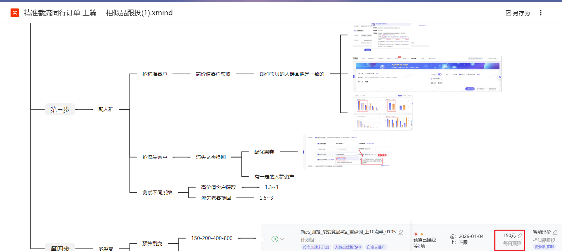Select the 150-200-400-800 budget node
Image resolution: width=562 pixels, height=251 pixels.
(x=212, y=238)
